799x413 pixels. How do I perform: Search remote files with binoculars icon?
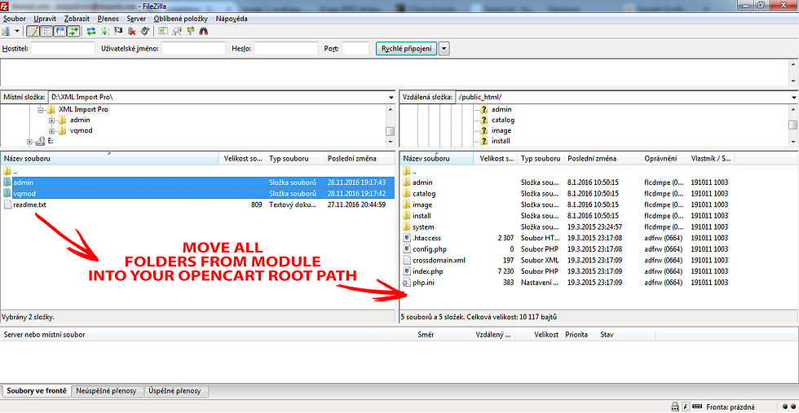coord(203,31)
